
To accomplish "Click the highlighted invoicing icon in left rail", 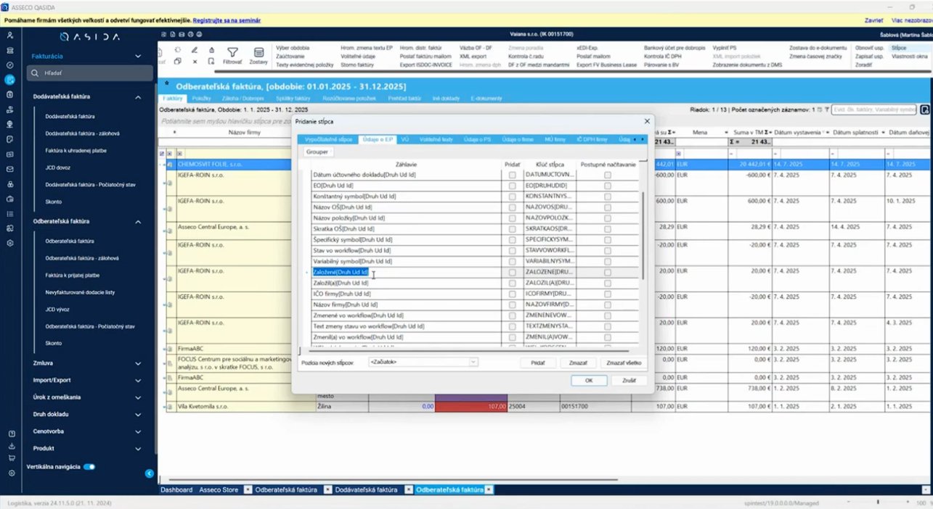I will click(10, 80).
